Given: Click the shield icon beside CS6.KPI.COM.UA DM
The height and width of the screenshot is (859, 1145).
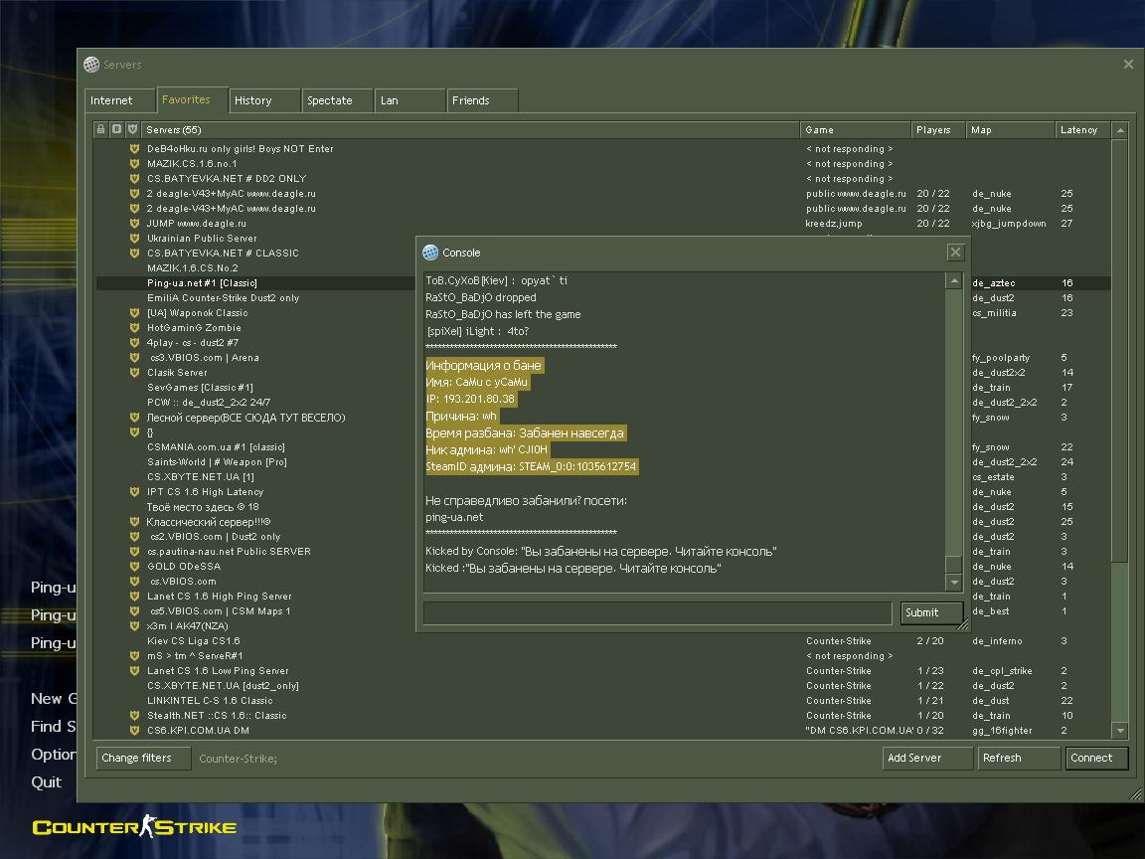Looking at the screenshot, I should (x=134, y=731).
